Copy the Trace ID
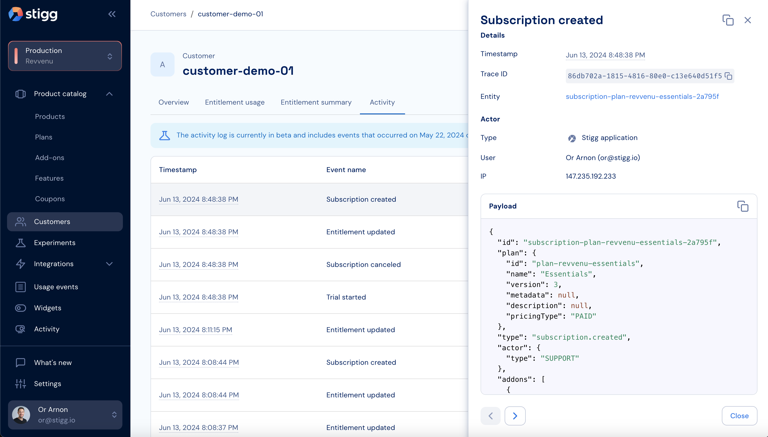The width and height of the screenshot is (768, 437). pyautogui.click(x=728, y=76)
